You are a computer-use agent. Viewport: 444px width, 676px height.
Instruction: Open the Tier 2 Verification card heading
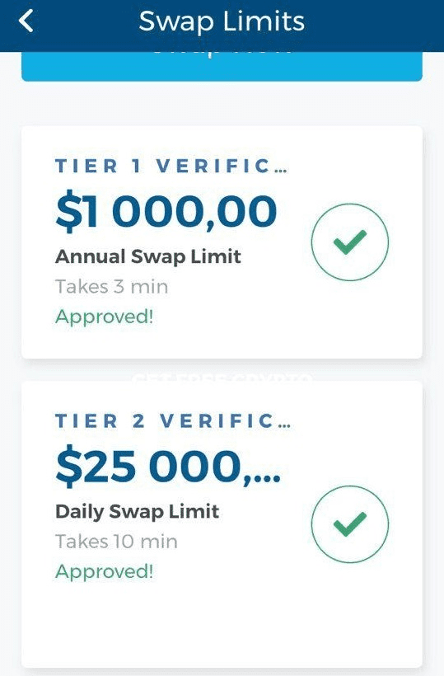tap(173, 421)
